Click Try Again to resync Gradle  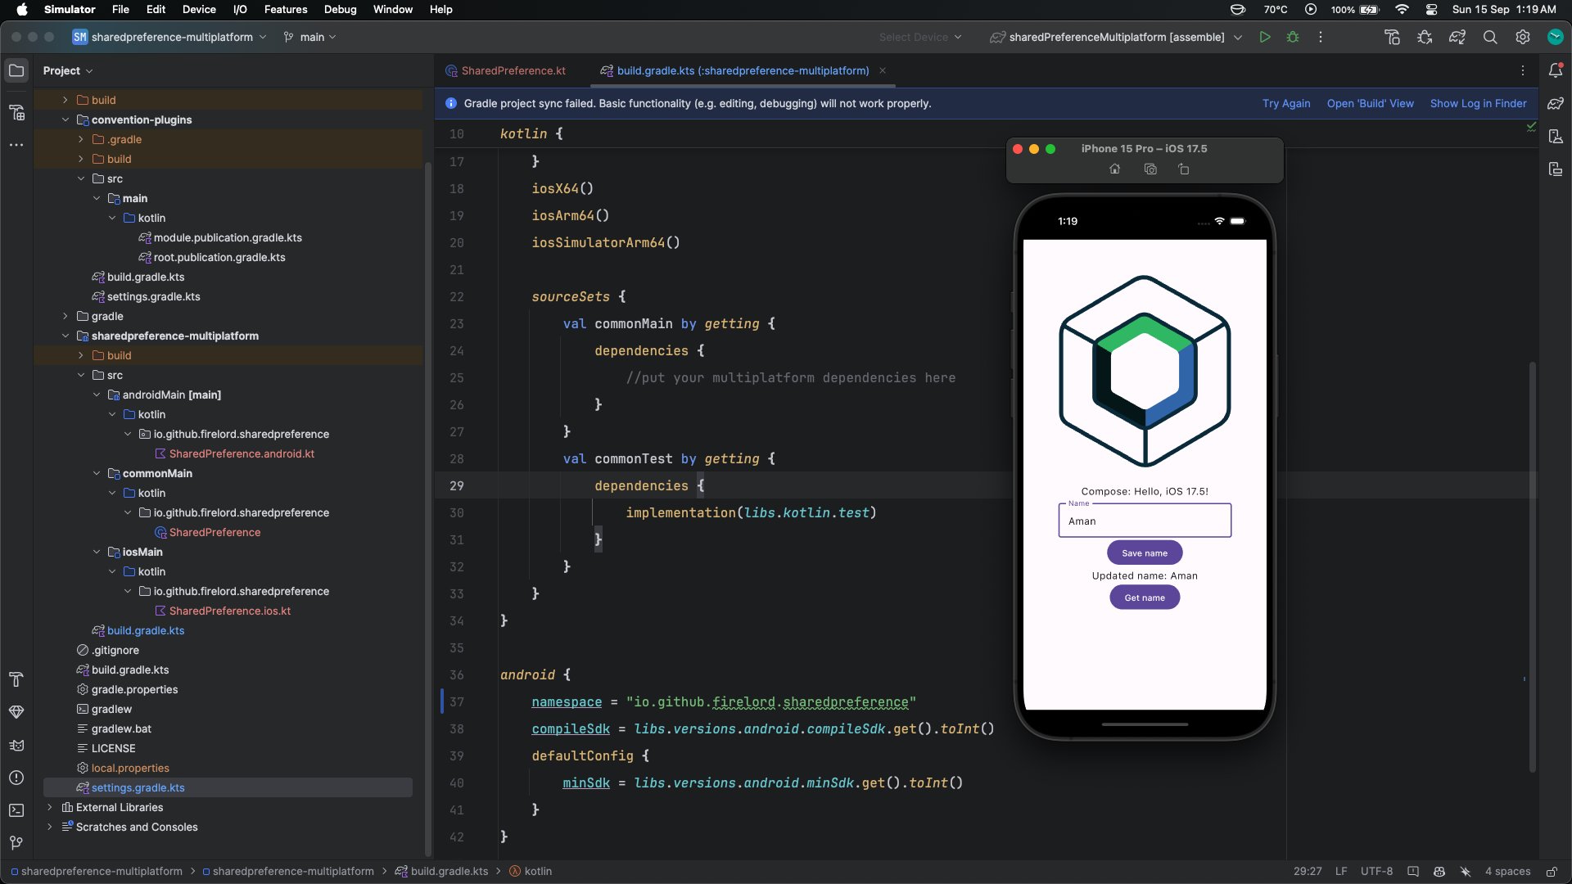[x=1285, y=103]
